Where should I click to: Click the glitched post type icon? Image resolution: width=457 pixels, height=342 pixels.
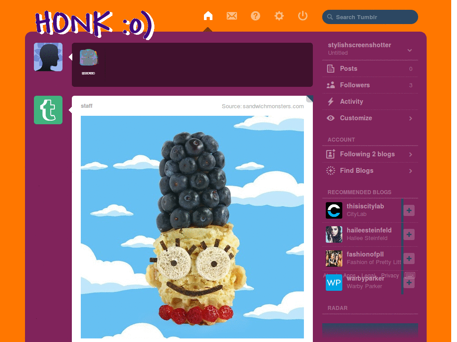pyautogui.click(x=88, y=57)
